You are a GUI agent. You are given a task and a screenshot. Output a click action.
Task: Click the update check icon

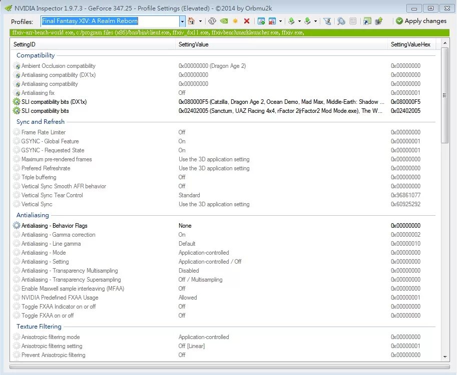pos(379,21)
